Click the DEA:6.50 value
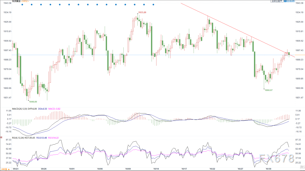Image resolution: width=305 pixels, height=171 pixels. point(42,109)
